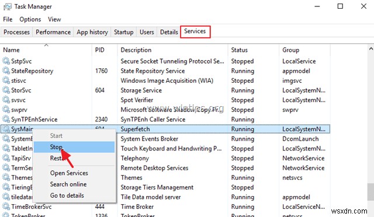374x217 pixels.
Task: Select the StateRepository service name
Action: click(x=32, y=71)
